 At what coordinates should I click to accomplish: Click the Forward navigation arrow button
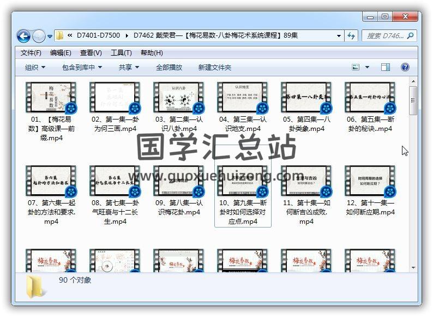tap(39, 36)
